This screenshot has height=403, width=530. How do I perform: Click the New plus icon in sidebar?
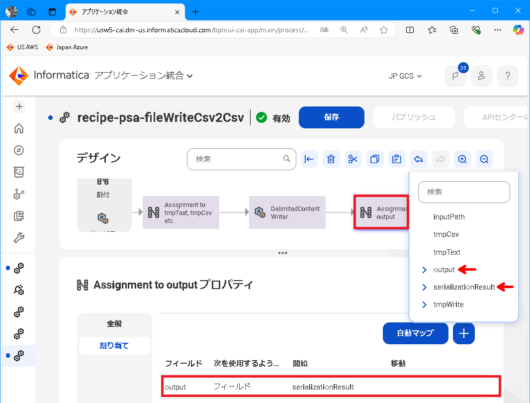click(19, 106)
